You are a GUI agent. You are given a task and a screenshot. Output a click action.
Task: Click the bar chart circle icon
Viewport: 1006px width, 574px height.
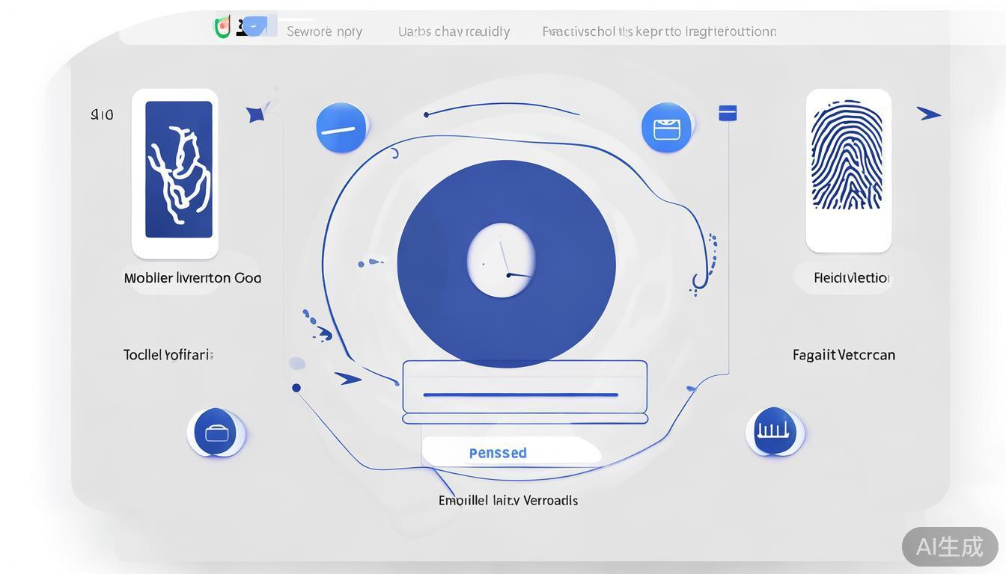coord(774,431)
